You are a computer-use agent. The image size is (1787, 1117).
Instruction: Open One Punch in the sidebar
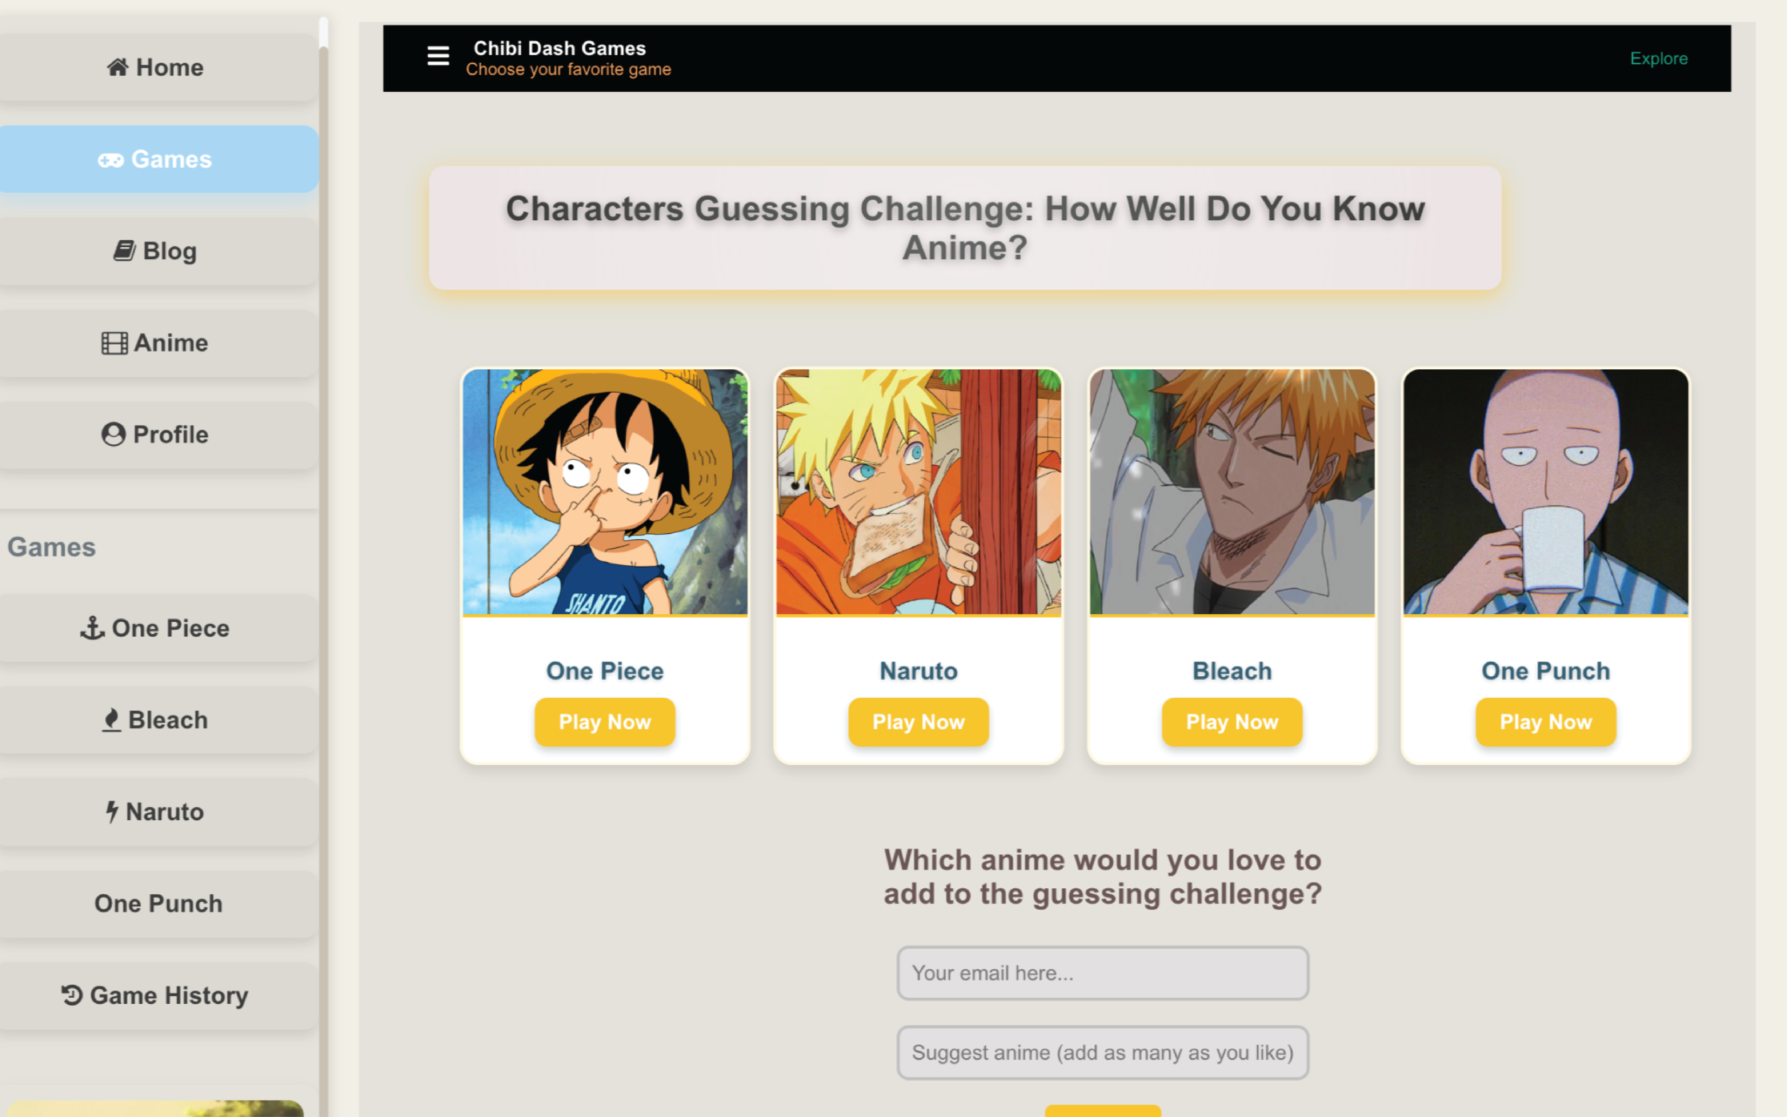[158, 904]
